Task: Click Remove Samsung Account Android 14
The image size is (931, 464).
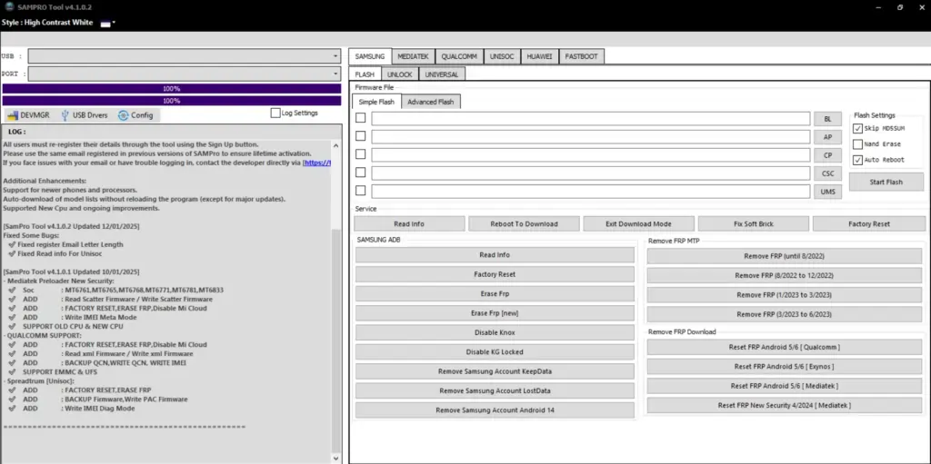Action: point(495,410)
